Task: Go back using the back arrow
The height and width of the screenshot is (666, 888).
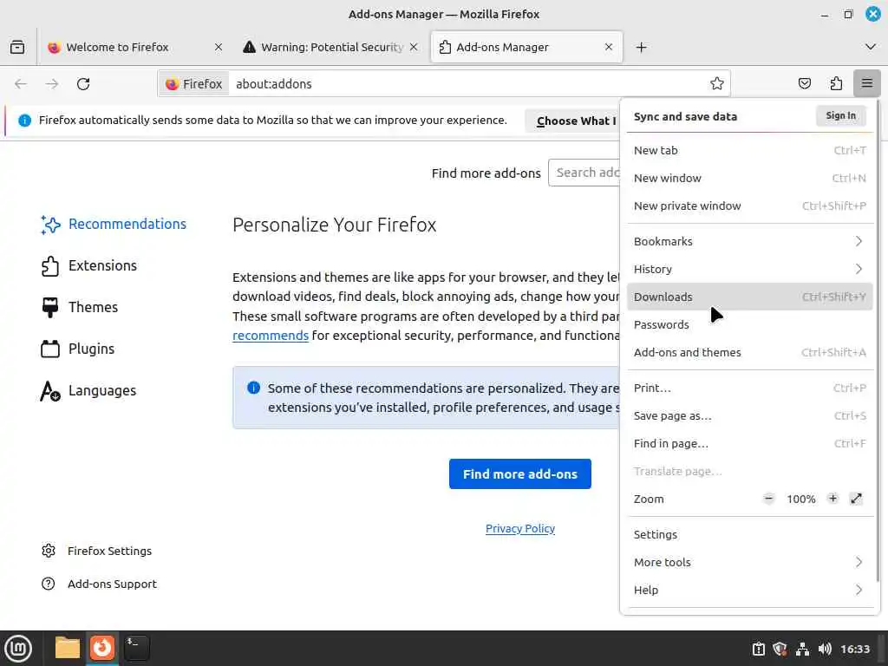Action: (21, 84)
